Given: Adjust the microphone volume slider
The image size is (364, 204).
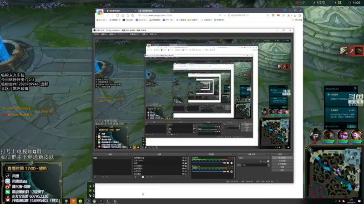Looking at the screenshot, I should 208,172.
